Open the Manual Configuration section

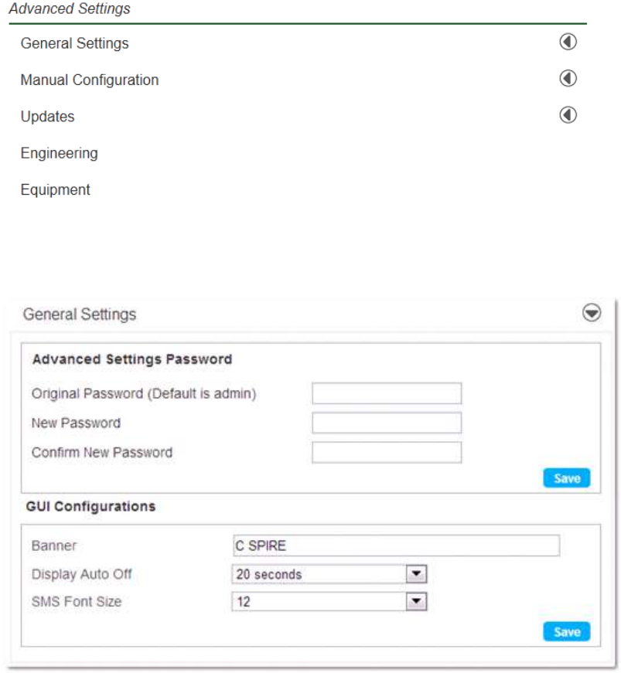point(89,80)
